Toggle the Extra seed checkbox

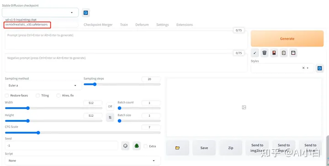pyautogui.click(x=145, y=146)
